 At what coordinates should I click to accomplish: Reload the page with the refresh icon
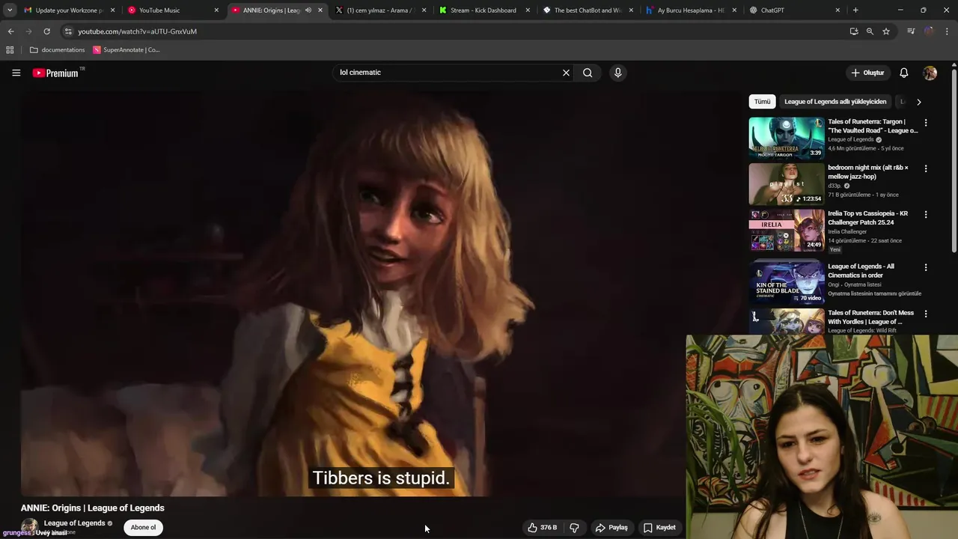[46, 31]
